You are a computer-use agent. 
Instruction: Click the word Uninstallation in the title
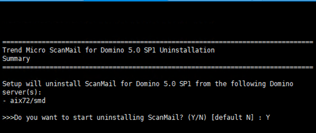tap(187, 51)
